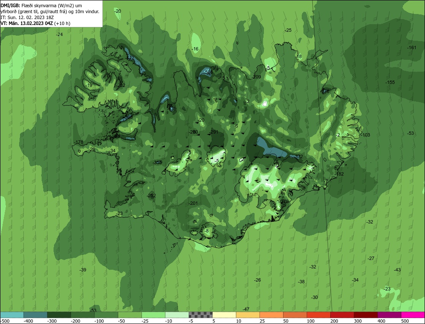Image resolution: width=425 pixels, height=324 pixels.
Task: Click the orange legend swatch between 25 and 50
Action: pos(271,315)
